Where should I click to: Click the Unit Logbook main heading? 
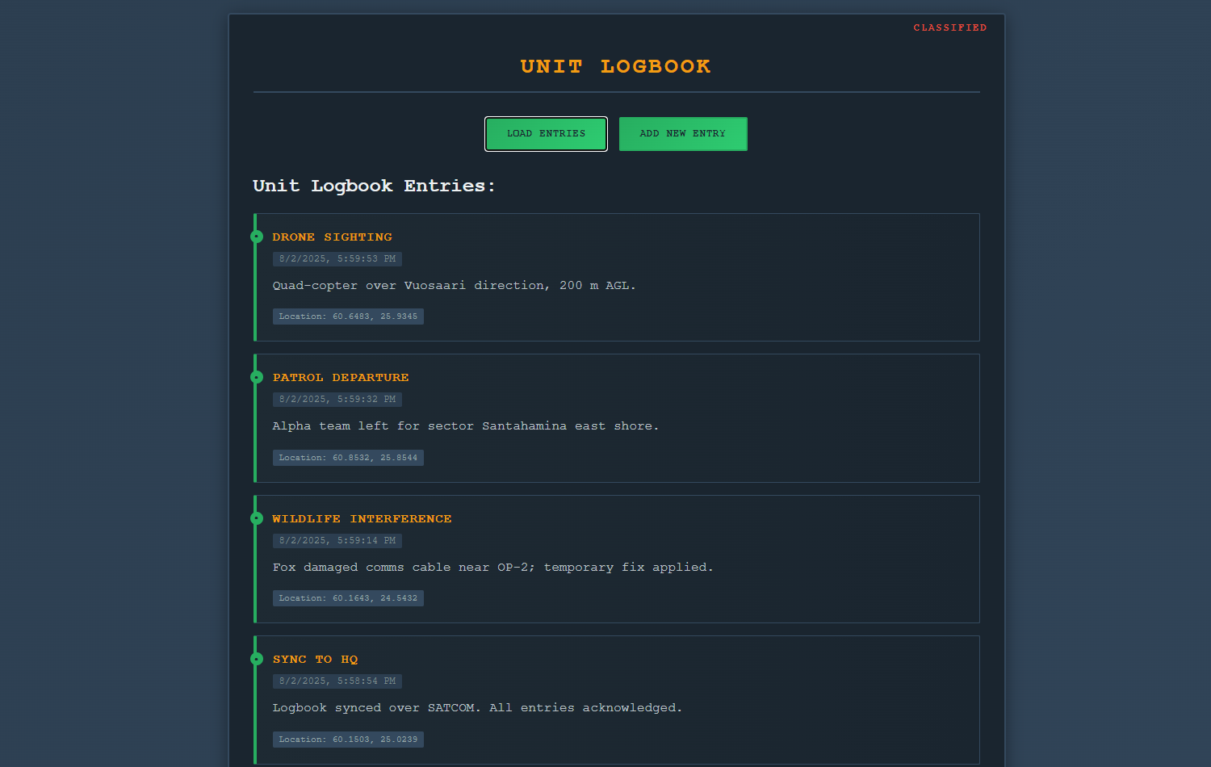[x=616, y=66]
